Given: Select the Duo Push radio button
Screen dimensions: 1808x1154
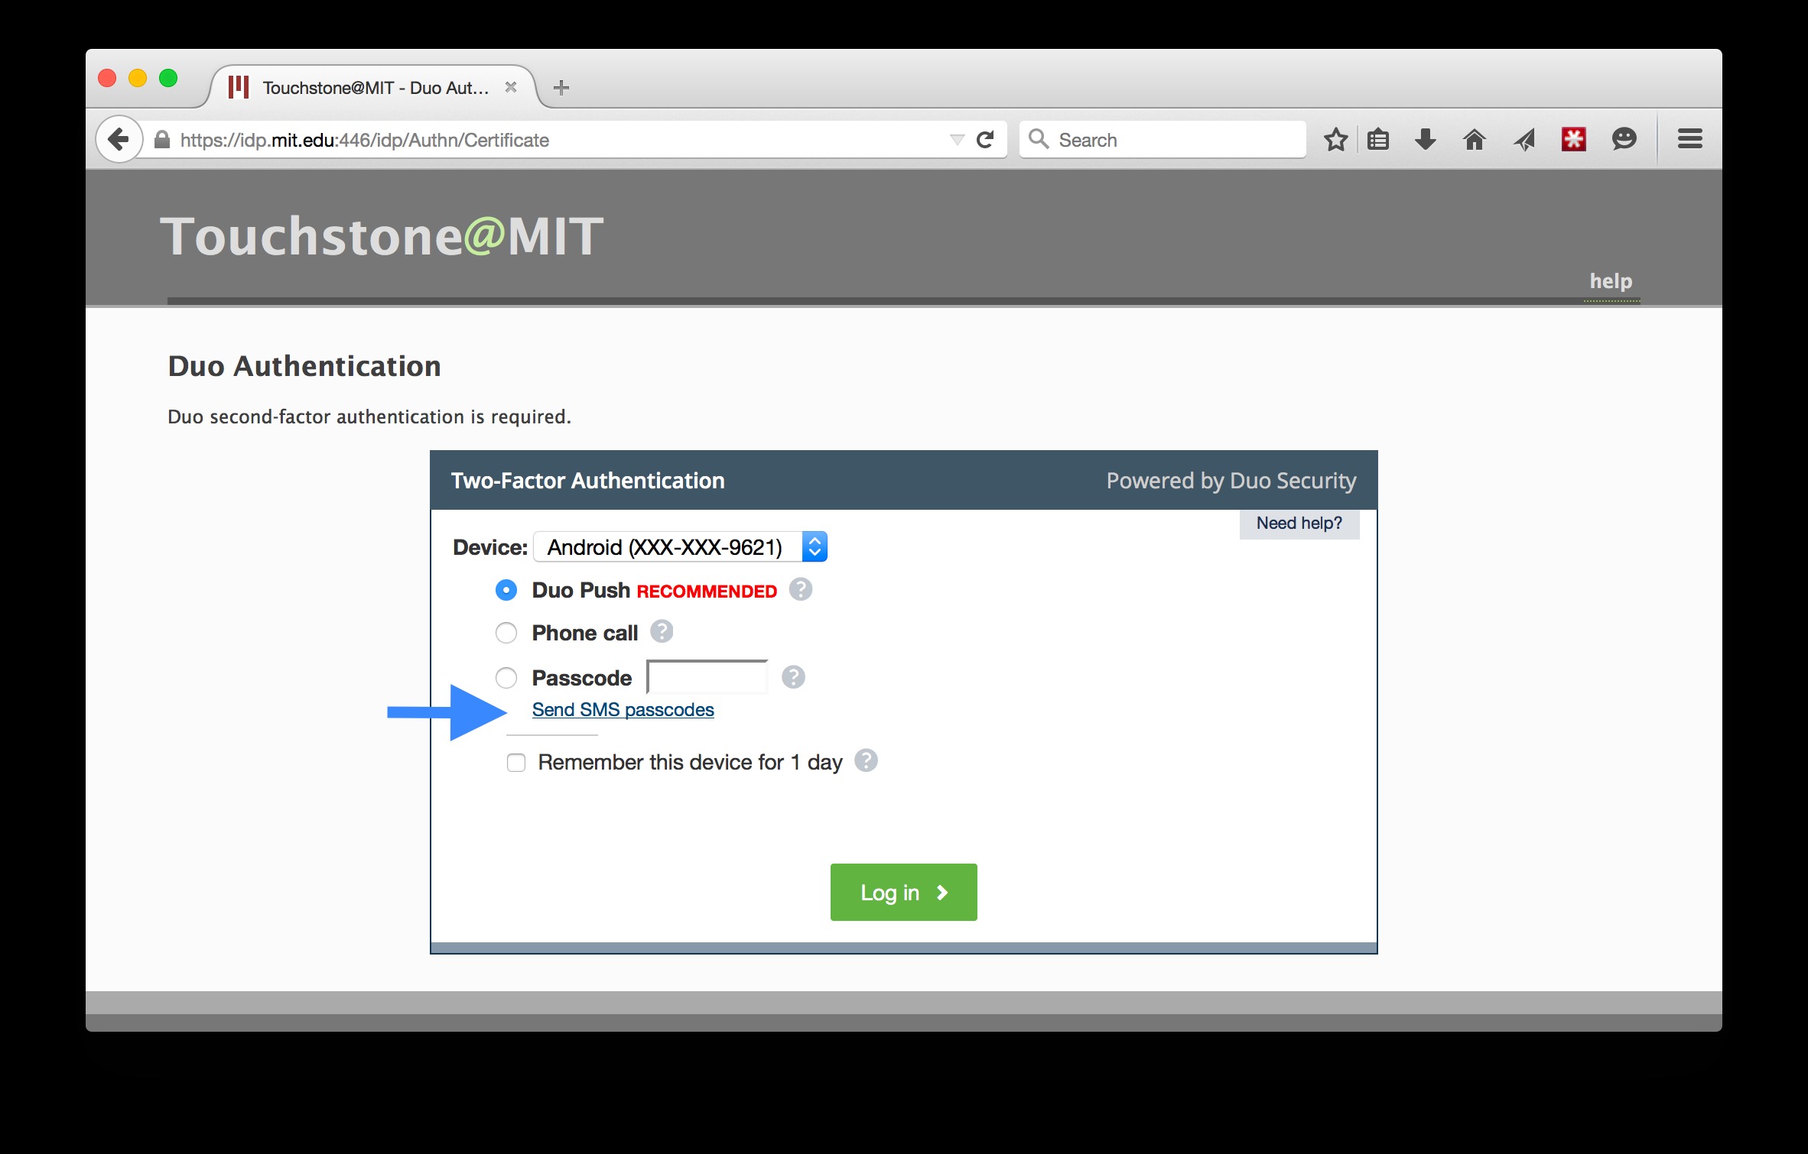Looking at the screenshot, I should [506, 591].
